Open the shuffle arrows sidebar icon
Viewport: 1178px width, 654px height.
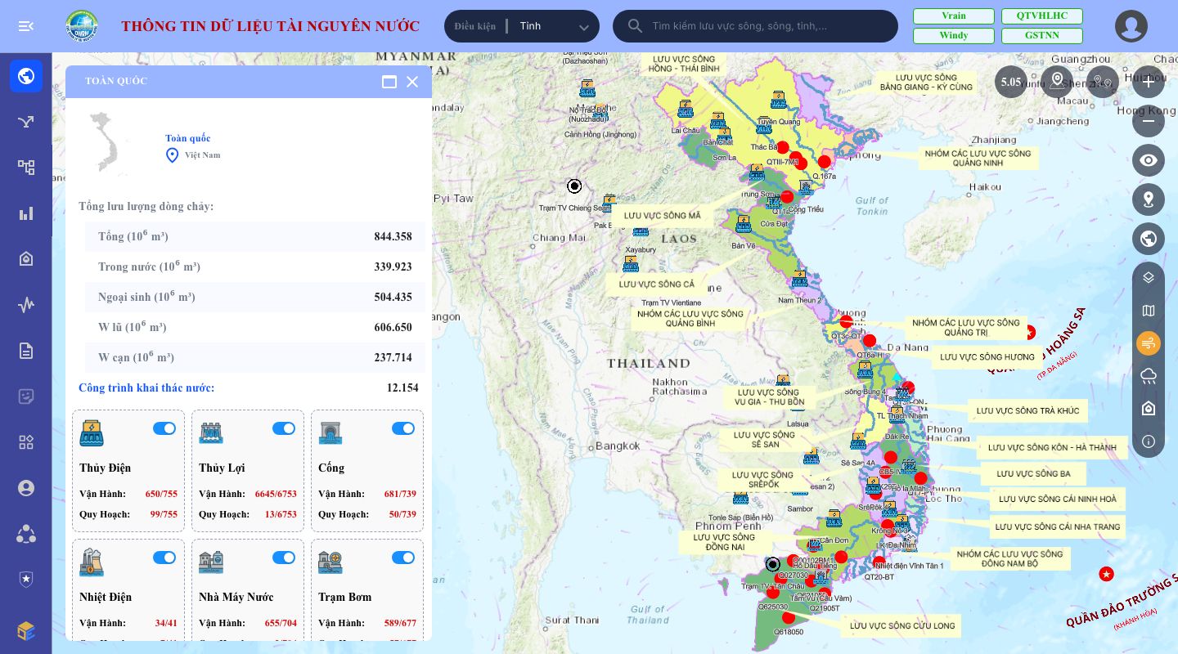[x=26, y=122]
